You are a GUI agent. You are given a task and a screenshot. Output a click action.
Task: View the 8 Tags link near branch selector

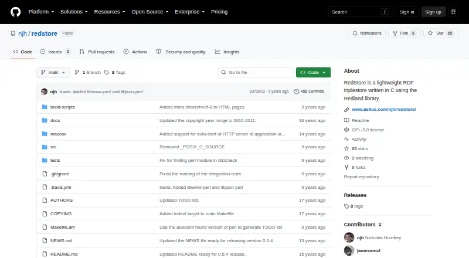(115, 73)
